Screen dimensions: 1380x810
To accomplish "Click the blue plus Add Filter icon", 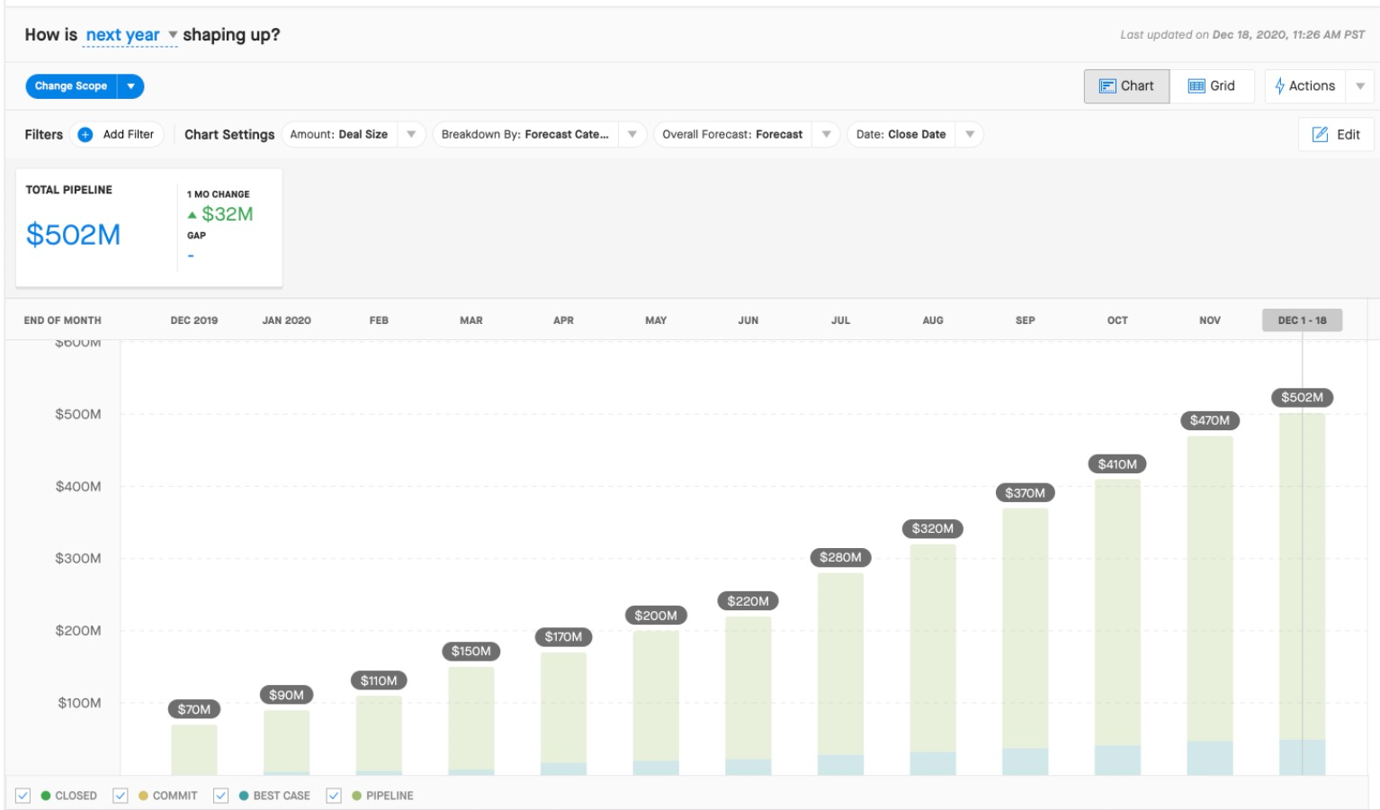I will (x=85, y=134).
